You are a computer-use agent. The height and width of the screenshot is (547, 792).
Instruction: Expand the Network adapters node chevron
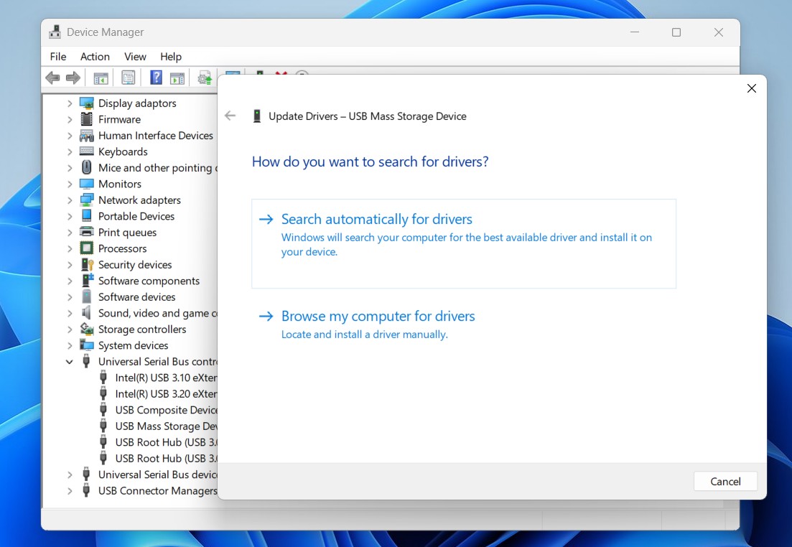click(x=70, y=200)
